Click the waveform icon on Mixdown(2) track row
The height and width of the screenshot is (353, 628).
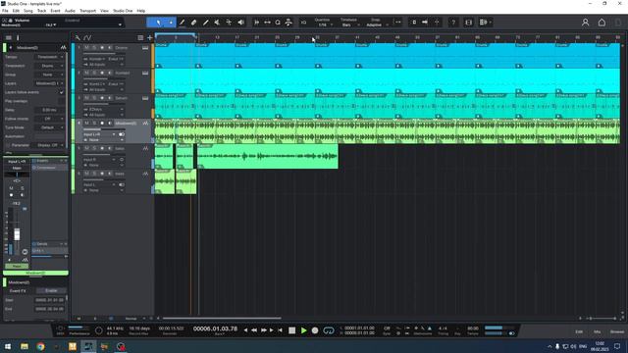point(145,124)
